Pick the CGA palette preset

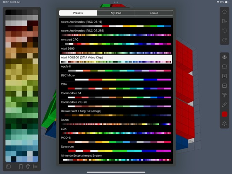tap(116, 86)
